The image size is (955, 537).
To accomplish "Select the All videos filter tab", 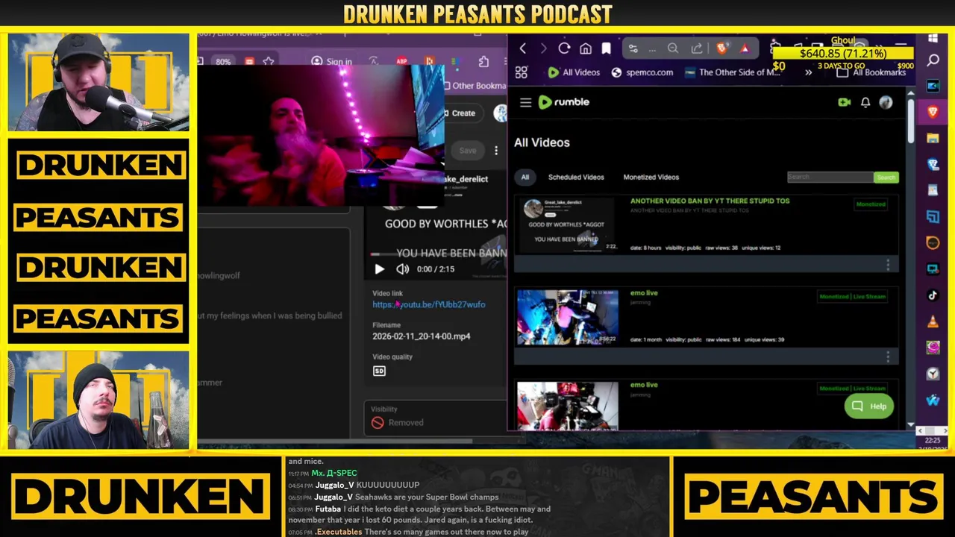I will (x=525, y=177).
